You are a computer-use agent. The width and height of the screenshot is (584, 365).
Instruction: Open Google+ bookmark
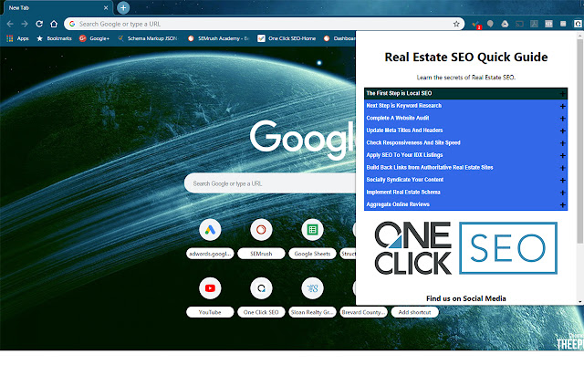94,38
